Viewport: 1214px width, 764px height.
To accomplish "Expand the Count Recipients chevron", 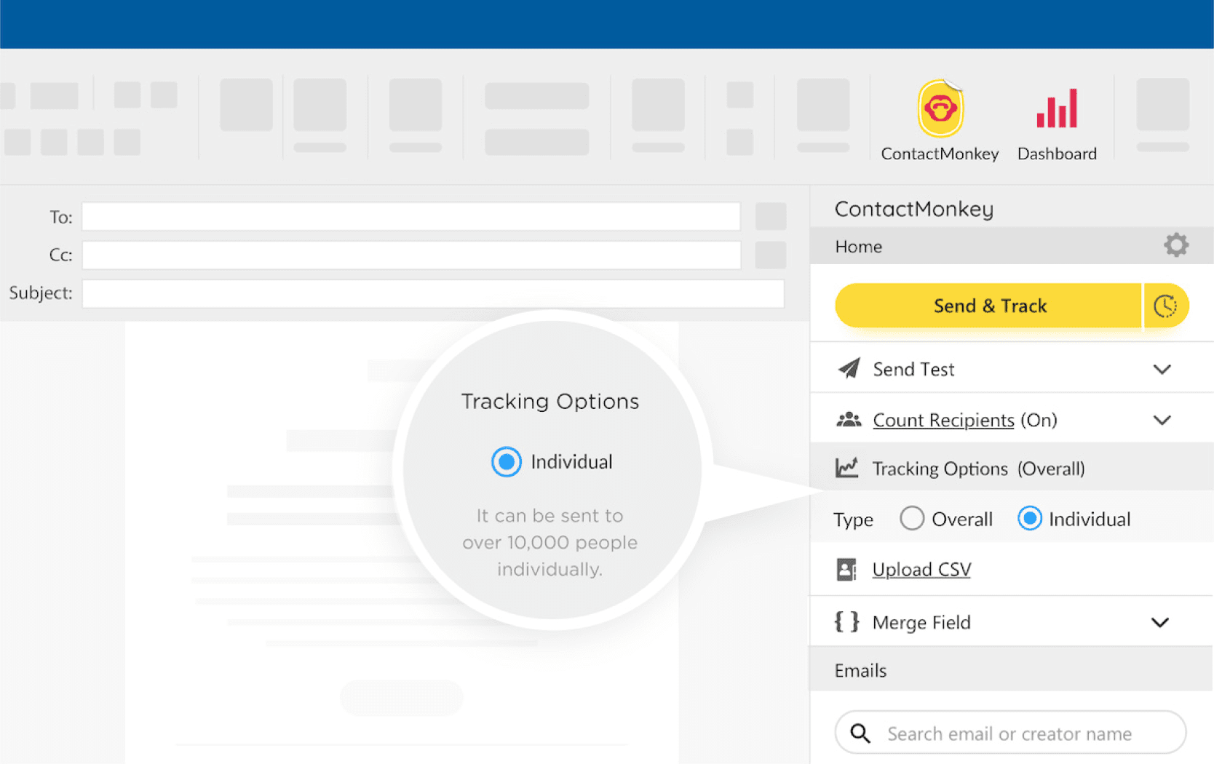I will 1162,421.
